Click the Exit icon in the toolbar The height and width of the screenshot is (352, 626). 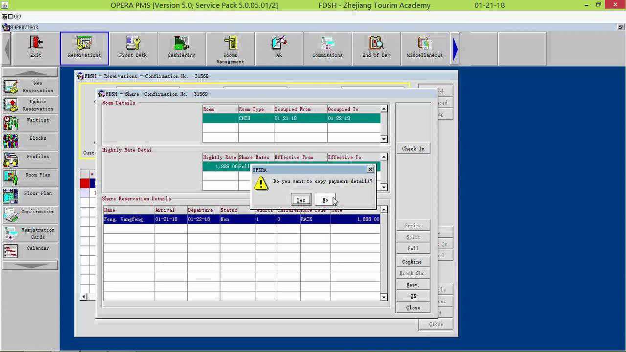(36, 48)
